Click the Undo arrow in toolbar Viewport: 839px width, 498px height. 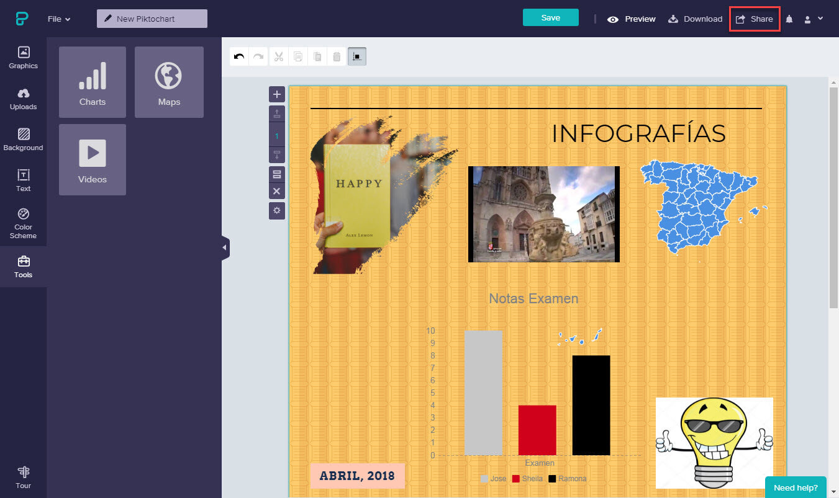point(239,57)
